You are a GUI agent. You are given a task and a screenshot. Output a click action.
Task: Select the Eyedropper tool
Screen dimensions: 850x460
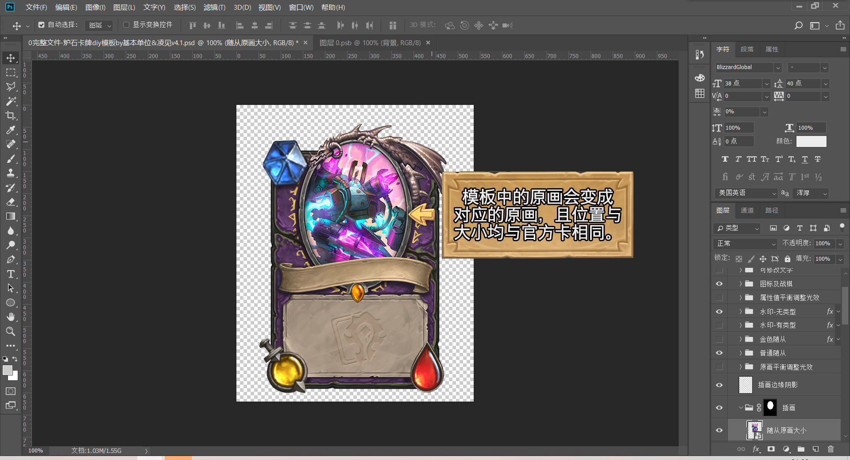11,130
